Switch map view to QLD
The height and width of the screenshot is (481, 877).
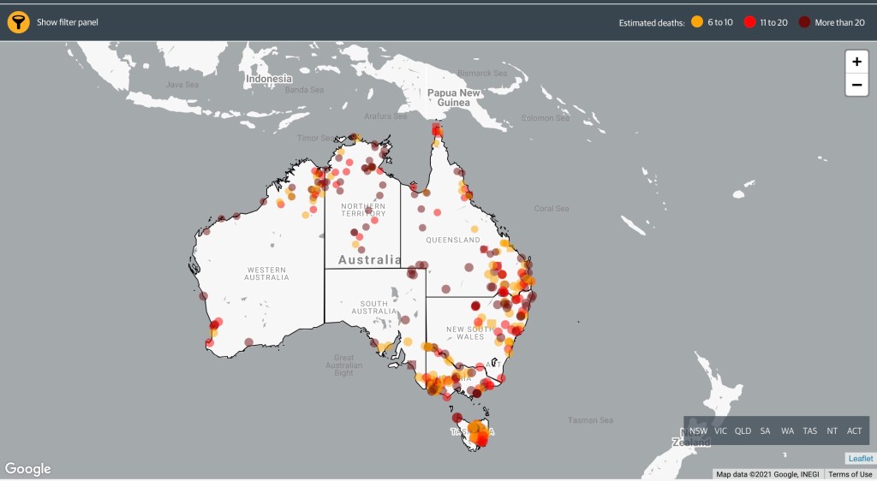point(743,431)
